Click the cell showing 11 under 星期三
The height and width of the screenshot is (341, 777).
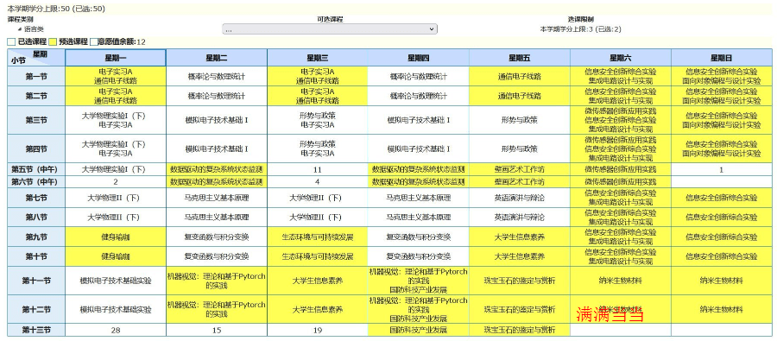click(x=318, y=169)
